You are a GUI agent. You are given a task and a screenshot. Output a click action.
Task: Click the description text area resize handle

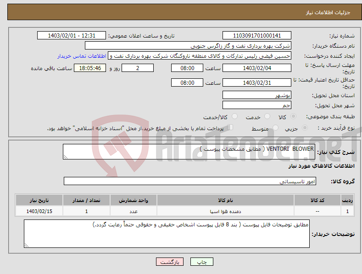pyautogui.click(x=66, y=157)
